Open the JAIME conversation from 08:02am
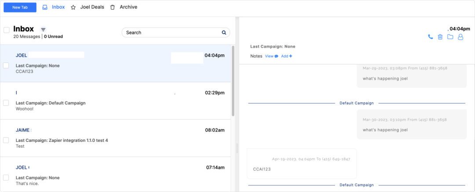Screen dimensions: 475x192 click(x=115, y=138)
